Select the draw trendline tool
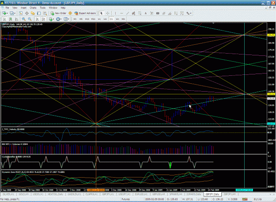Screen dimensions: 276x202 128,13
